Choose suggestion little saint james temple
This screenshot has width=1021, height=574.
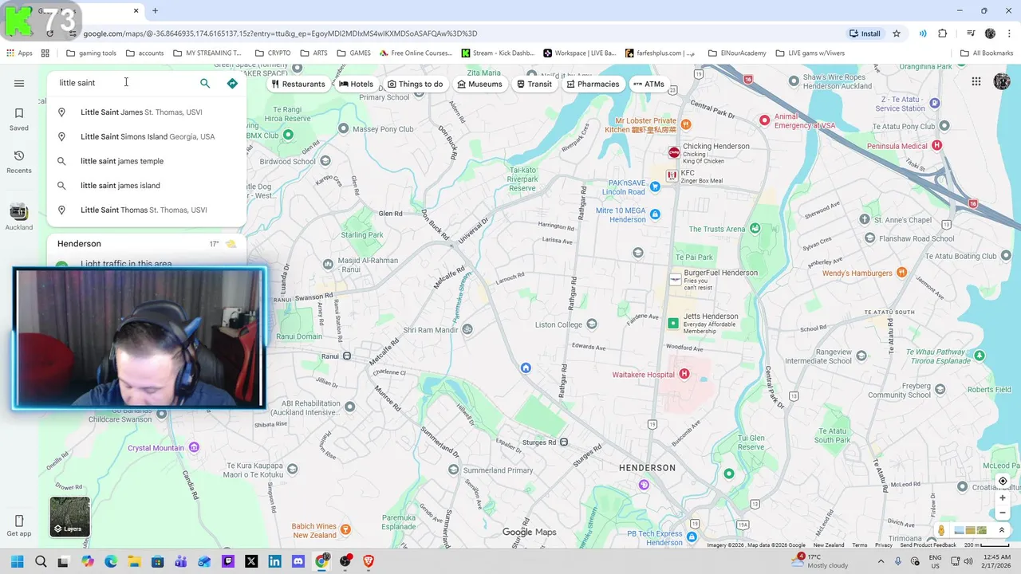coord(147,161)
